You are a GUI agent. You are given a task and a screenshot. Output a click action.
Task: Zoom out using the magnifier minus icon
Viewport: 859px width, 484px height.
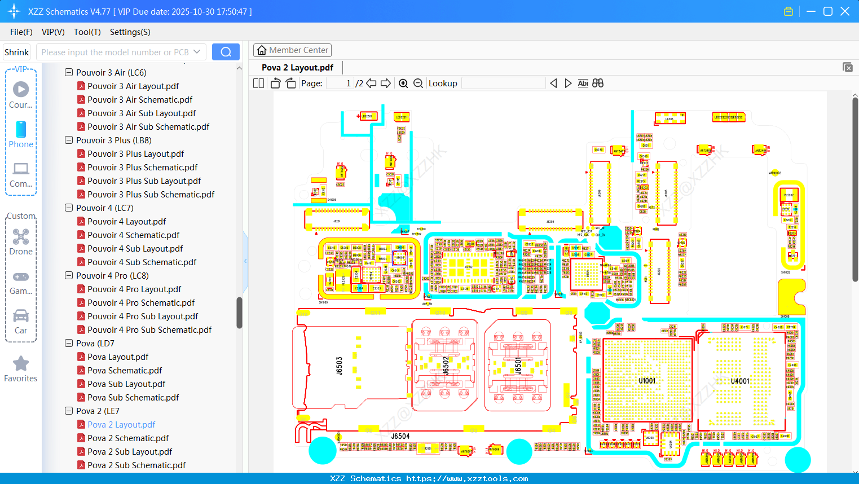tap(417, 83)
